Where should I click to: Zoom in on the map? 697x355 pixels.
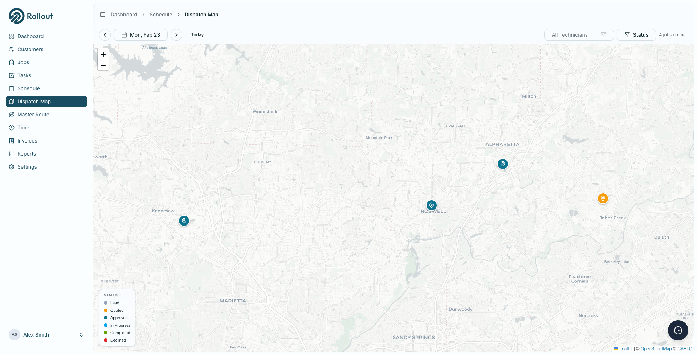(x=103, y=54)
